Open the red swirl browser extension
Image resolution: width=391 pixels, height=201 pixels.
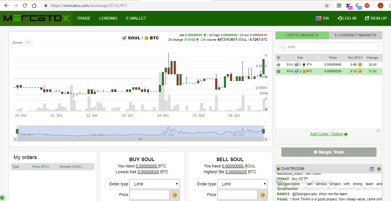point(367,5)
